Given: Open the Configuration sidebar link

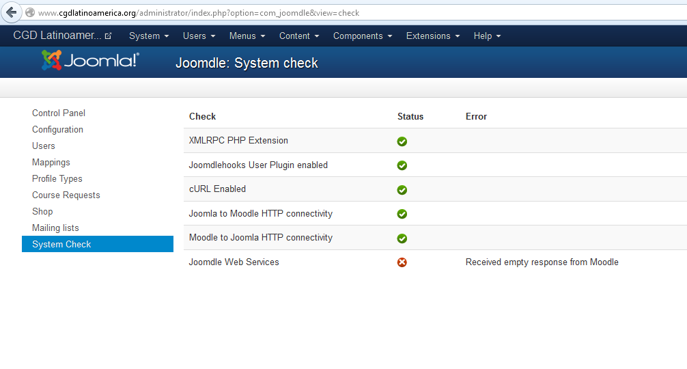Looking at the screenshot, I should (x=57, y=130).
